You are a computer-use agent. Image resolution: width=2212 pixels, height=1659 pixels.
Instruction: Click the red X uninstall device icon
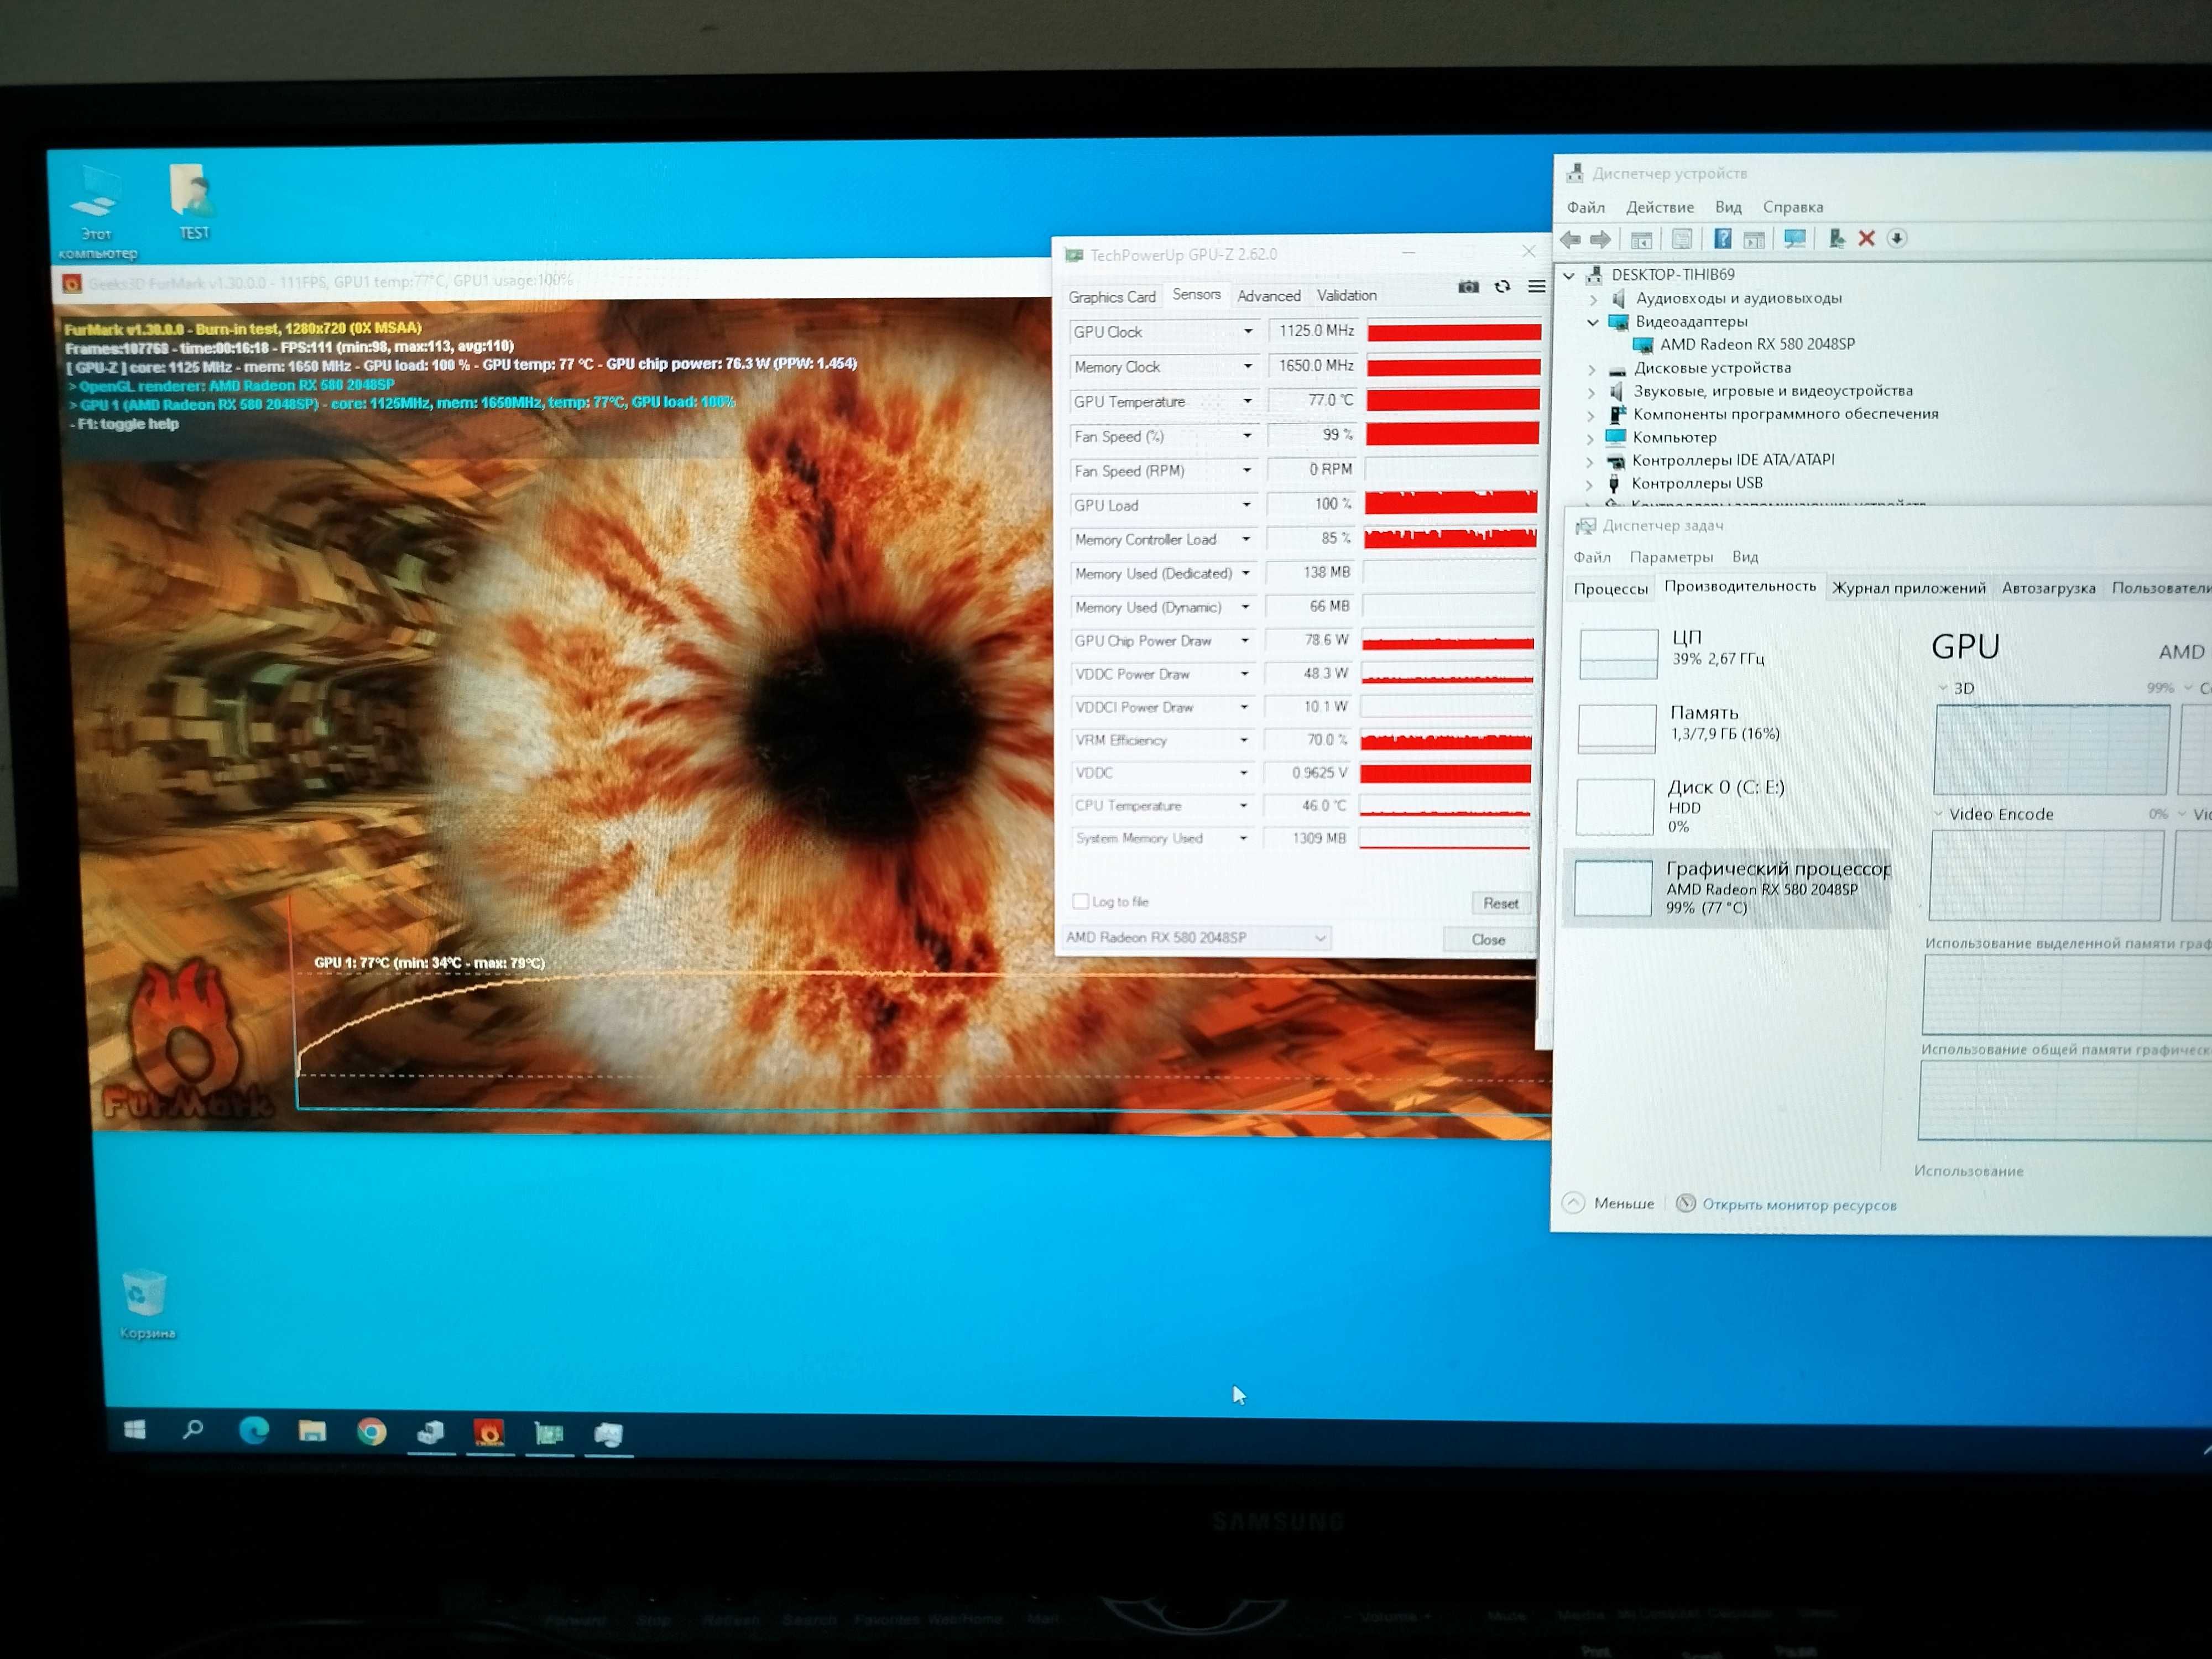pos(1866,238)
